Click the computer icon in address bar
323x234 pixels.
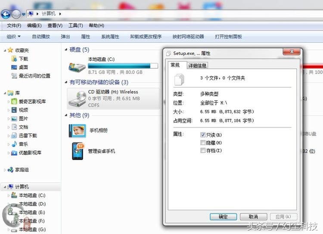tap(31, 14)
